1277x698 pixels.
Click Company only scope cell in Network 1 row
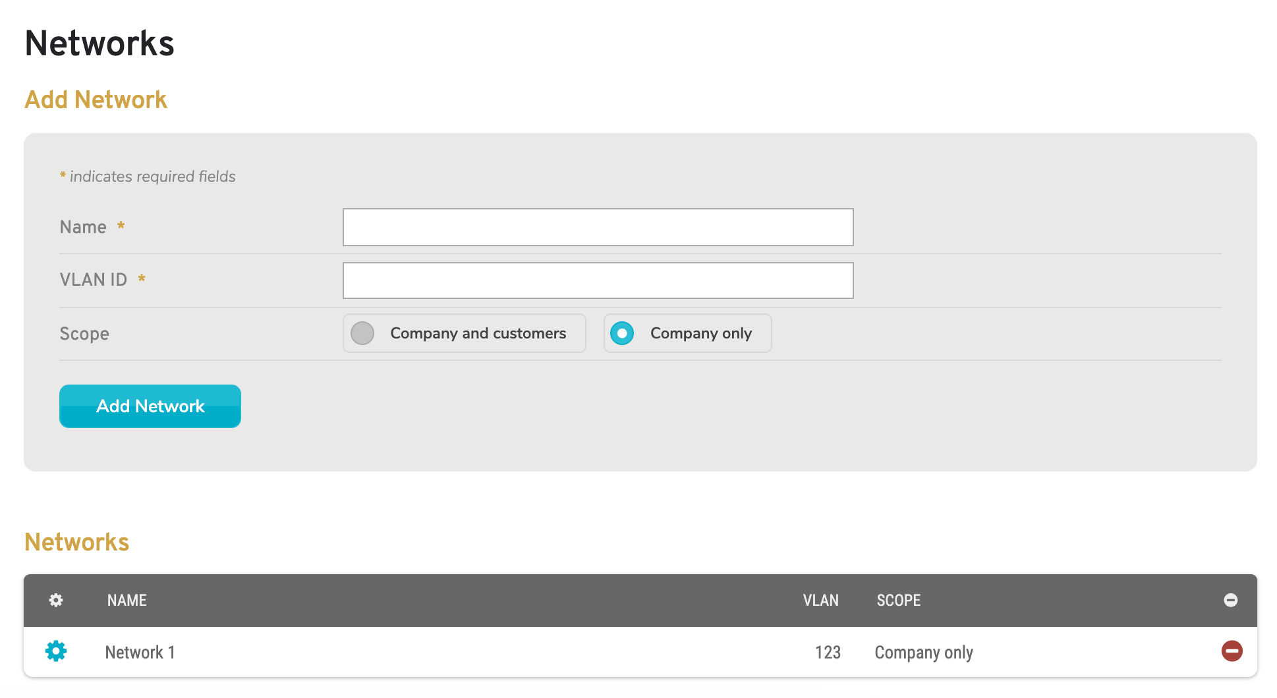tap(923, 653)
